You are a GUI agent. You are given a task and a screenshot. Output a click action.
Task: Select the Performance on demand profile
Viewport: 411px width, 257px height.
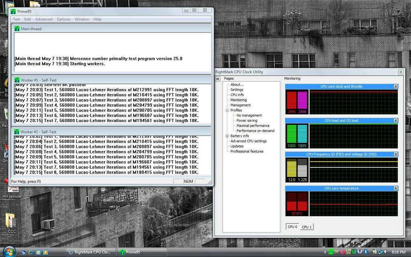255,131
